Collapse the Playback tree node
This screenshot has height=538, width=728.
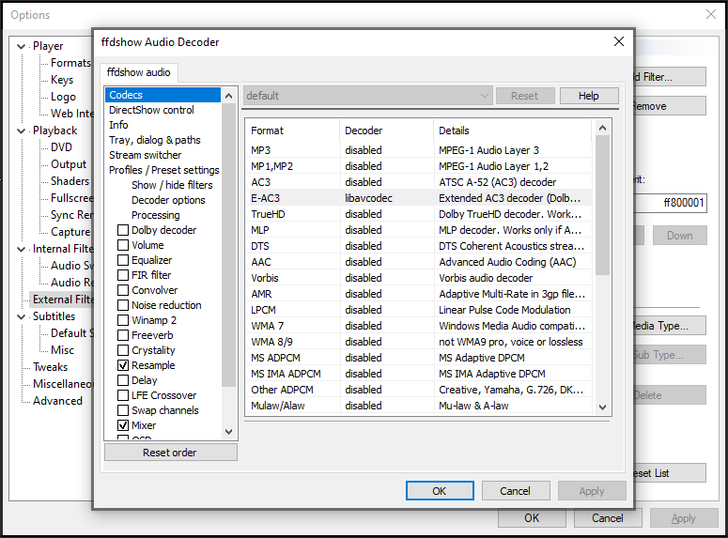[x=21, y=131]
